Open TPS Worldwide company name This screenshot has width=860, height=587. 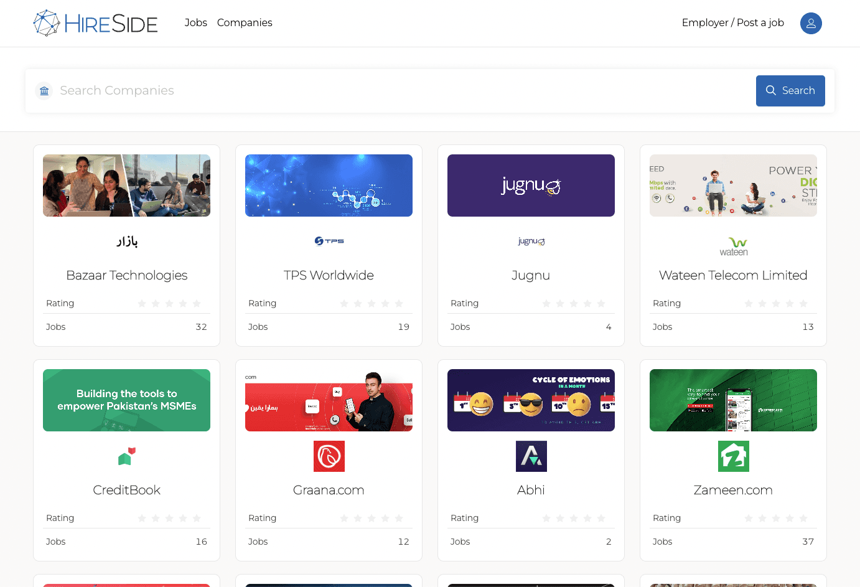coord(329,275)
